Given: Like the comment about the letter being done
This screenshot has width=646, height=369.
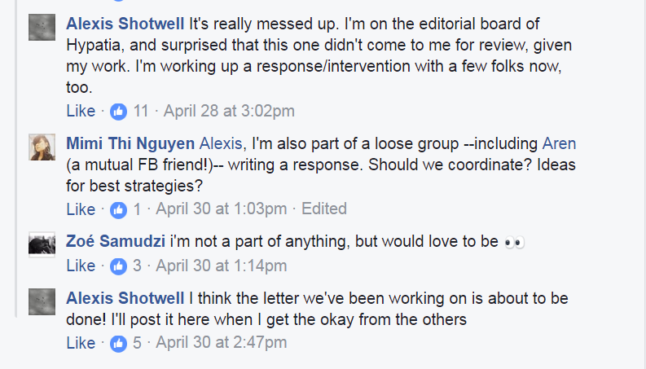Looking at the screenshot, I should 81,343.
